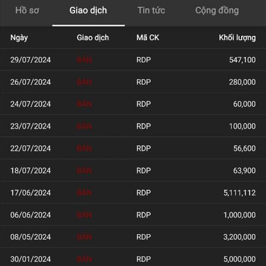Image resolution: width=266 pixels, height=266 pixels.
Task: Open the Tin tức tab
Action: pos(151,11)
